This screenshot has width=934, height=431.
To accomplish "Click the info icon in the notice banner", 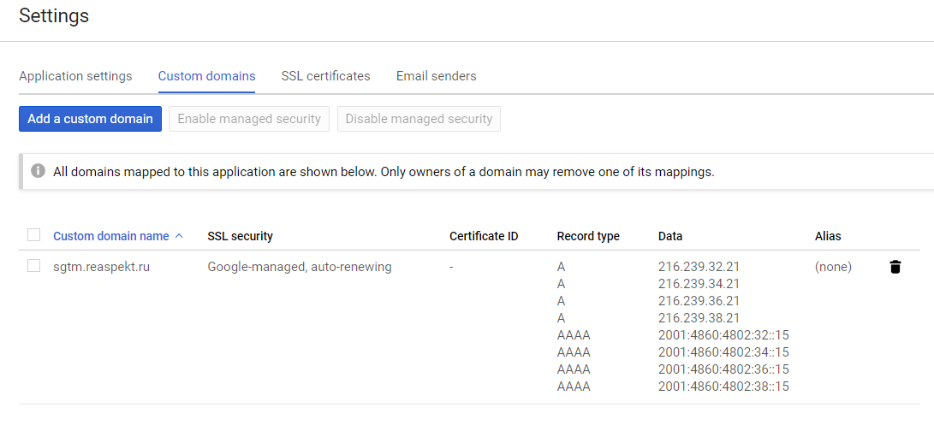I will (x=38, y=171).
